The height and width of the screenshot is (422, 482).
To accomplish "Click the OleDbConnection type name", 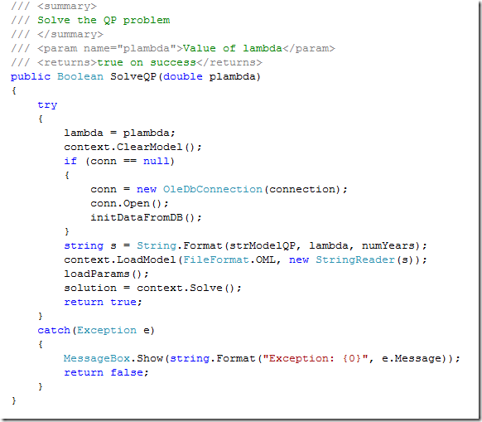I will click(x=212, y=189).
